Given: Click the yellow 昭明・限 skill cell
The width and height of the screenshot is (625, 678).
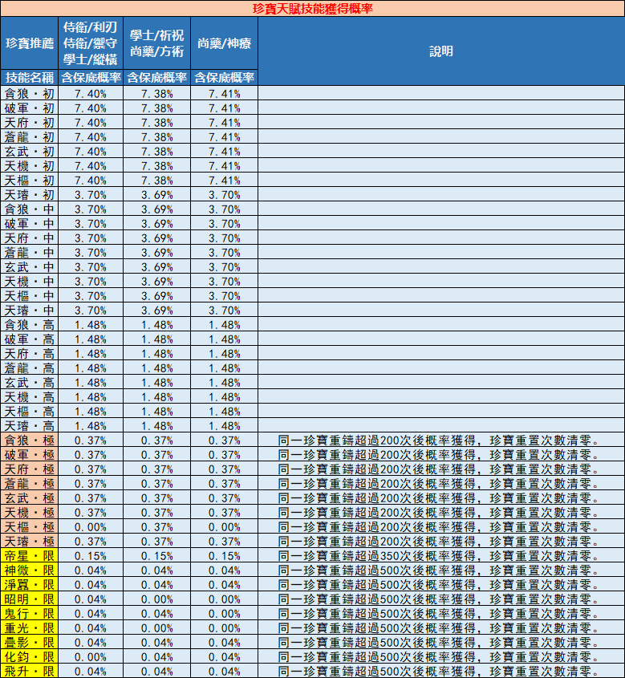Looking at the screenshot, I should (x=29, y=599).
